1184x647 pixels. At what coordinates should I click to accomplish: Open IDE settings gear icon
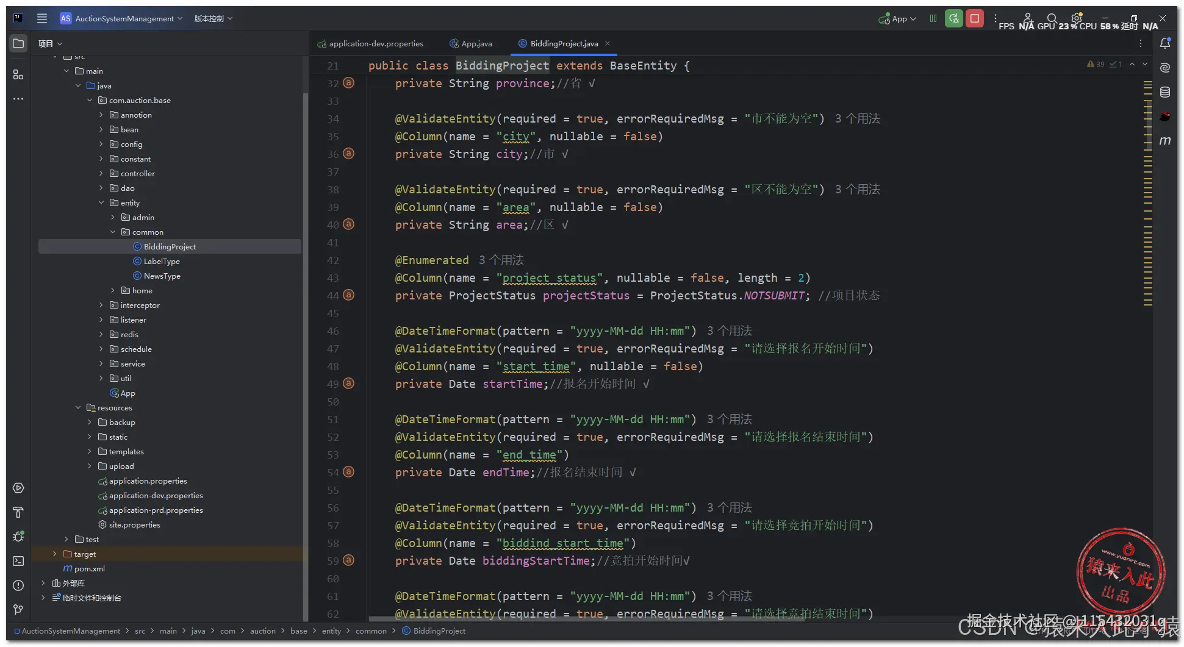[x=1077, y=18]
